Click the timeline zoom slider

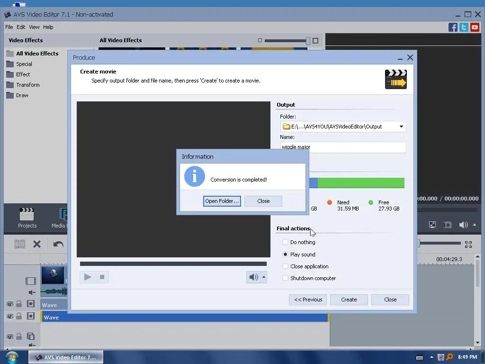(439, 244)
